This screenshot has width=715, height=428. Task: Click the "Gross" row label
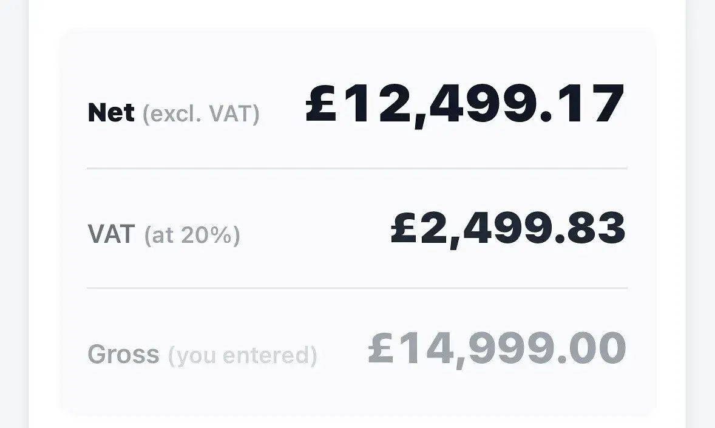tap(124, 354)
